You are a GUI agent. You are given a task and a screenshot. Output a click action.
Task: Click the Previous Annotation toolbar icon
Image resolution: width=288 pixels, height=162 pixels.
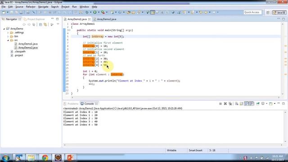tap(192, 12)
